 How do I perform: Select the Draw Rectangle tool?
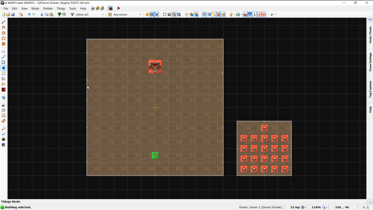(4, 33)
